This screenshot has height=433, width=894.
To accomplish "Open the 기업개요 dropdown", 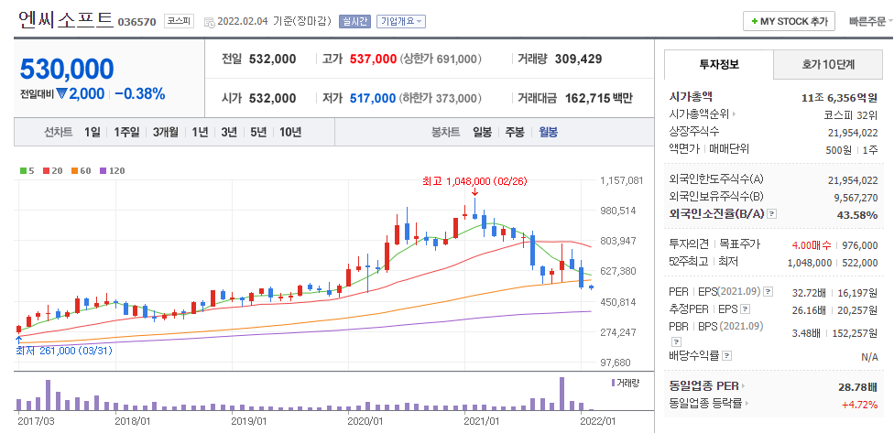I will (x=401, y=22).
